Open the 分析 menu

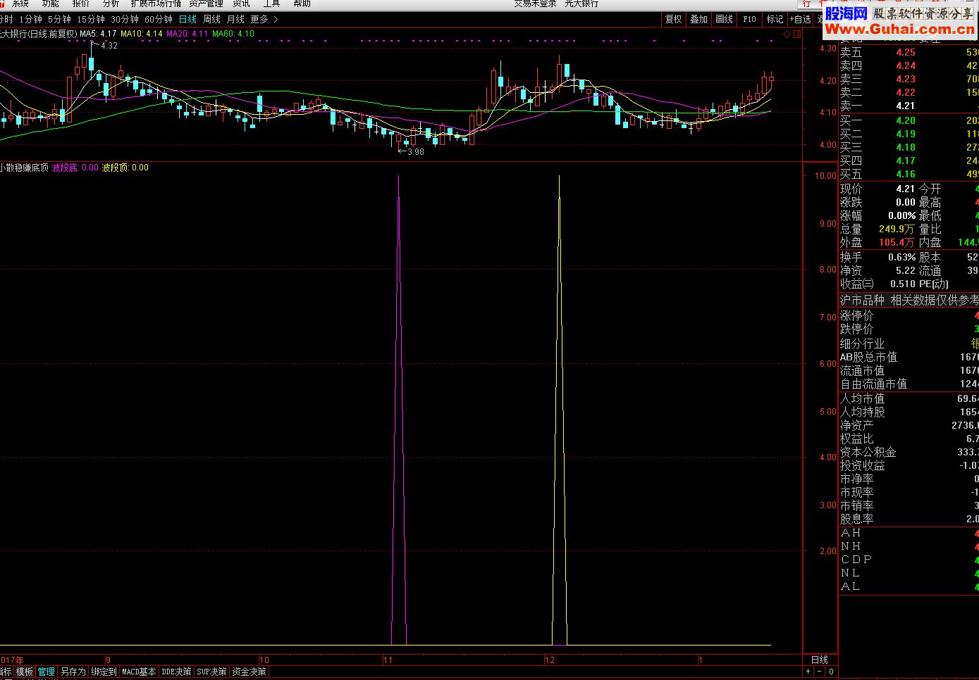[111, 4]
